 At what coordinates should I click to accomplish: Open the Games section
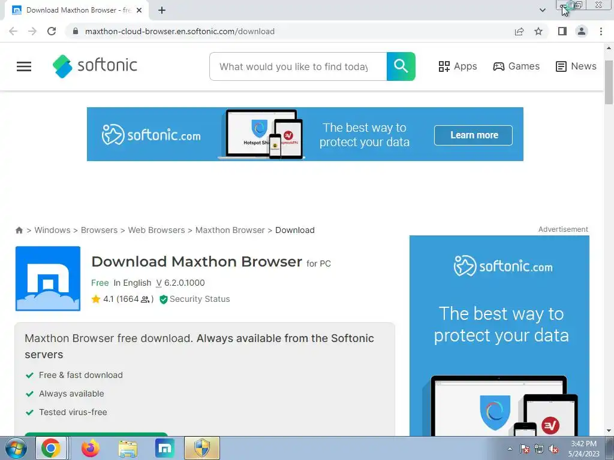point(516,66)
